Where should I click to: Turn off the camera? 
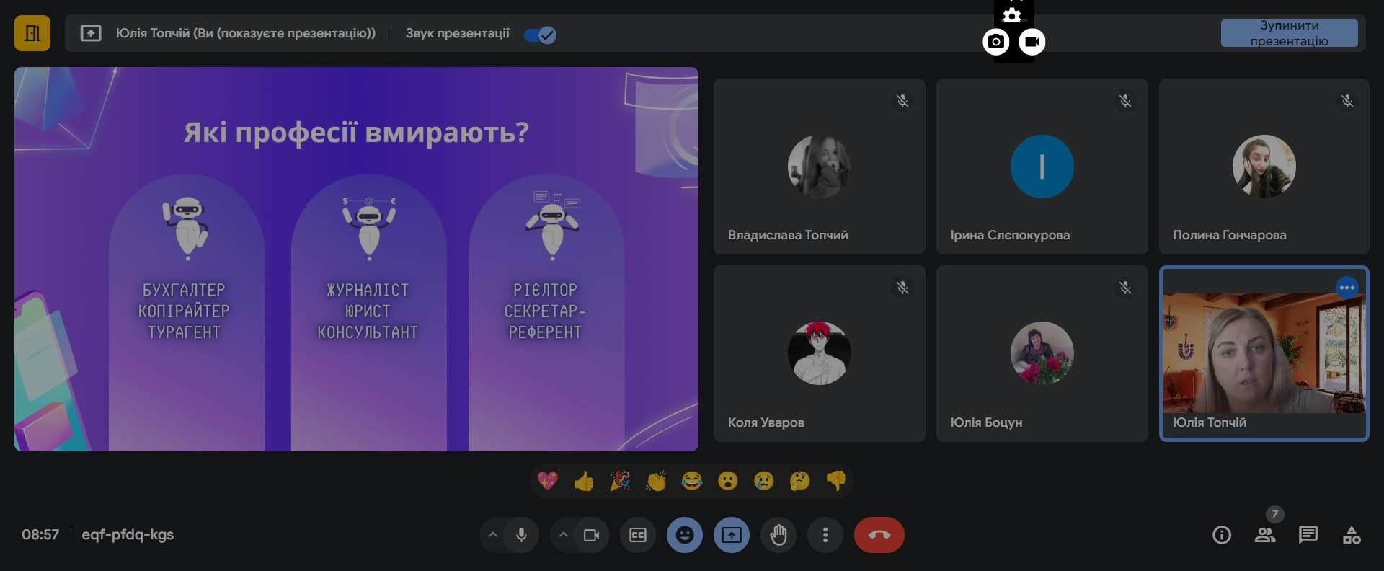click(x=591, y=535)
